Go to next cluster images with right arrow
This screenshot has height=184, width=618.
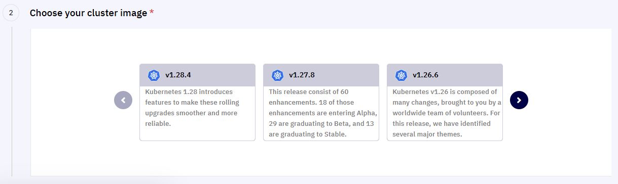519,100
